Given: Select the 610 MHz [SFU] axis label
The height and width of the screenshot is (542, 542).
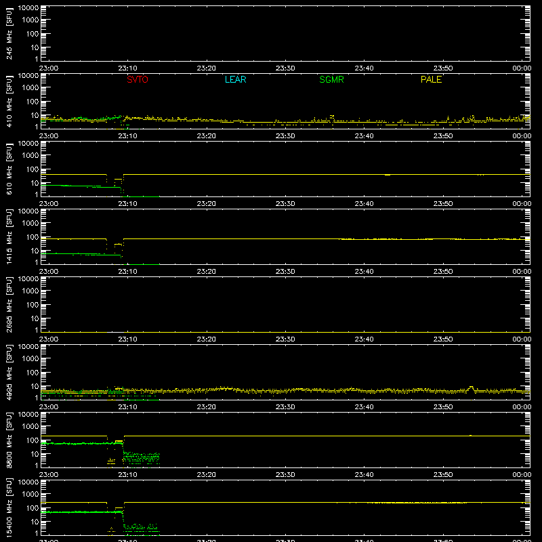Looking at the screenshot, I should coord(9,169).
